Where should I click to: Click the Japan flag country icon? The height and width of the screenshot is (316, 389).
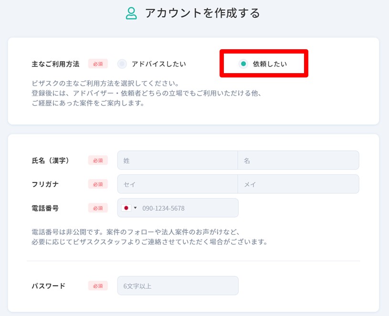click(x=126, y=208)
